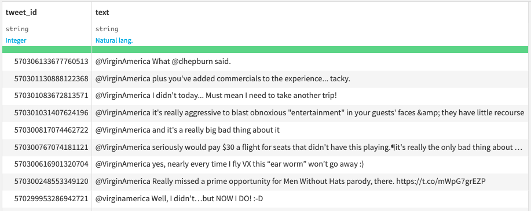
Task: Select tweet ID cell 570299953286942721
Action: point(47,199)
